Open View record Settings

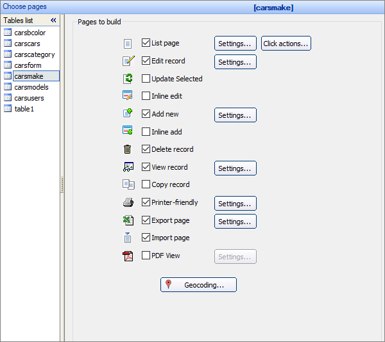235,168
